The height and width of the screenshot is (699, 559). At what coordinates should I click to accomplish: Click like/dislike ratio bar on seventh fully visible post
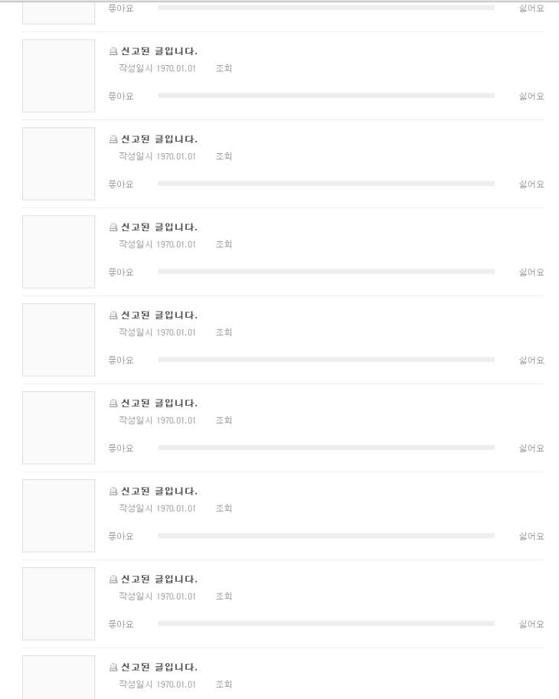(326, 624)
